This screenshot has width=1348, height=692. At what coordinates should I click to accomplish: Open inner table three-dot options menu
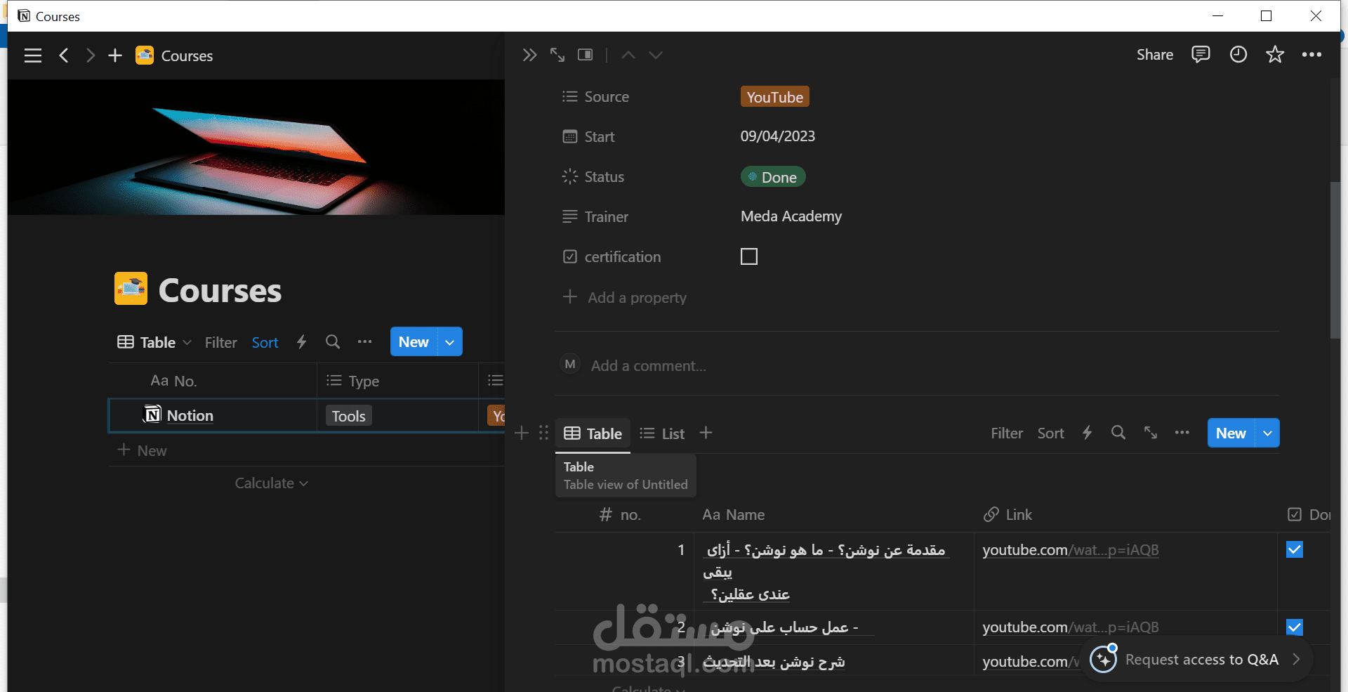pos(1182,433)
